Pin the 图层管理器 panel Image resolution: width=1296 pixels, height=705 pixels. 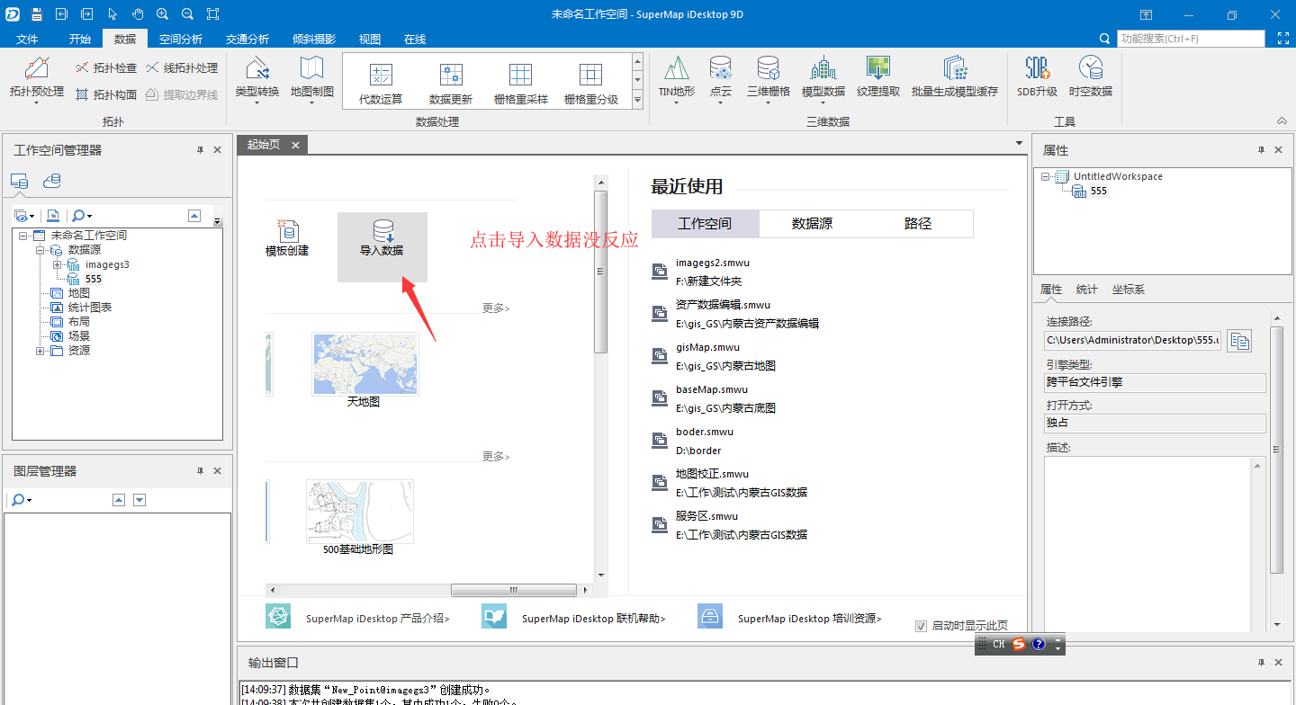200,470
